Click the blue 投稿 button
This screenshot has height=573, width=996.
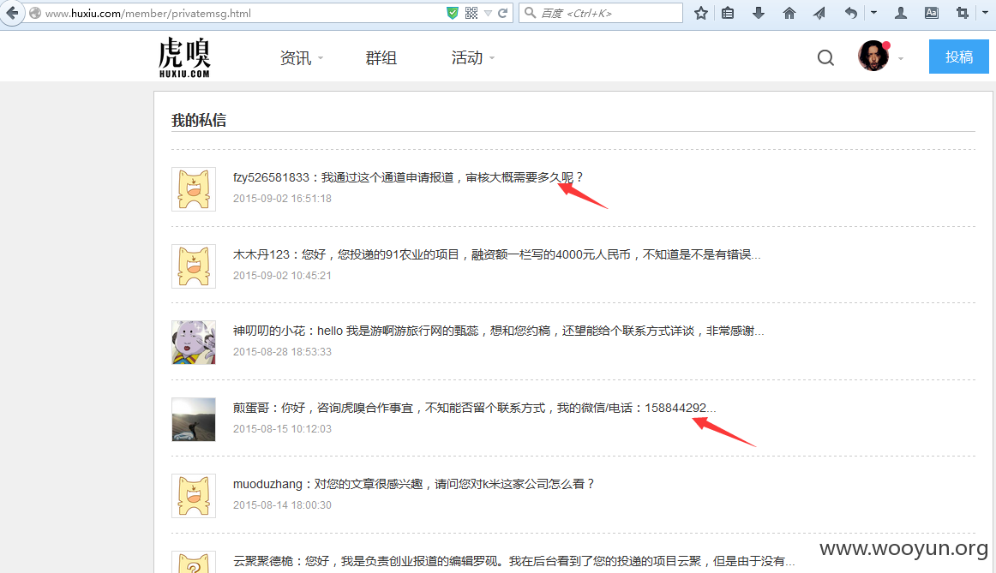958,57
